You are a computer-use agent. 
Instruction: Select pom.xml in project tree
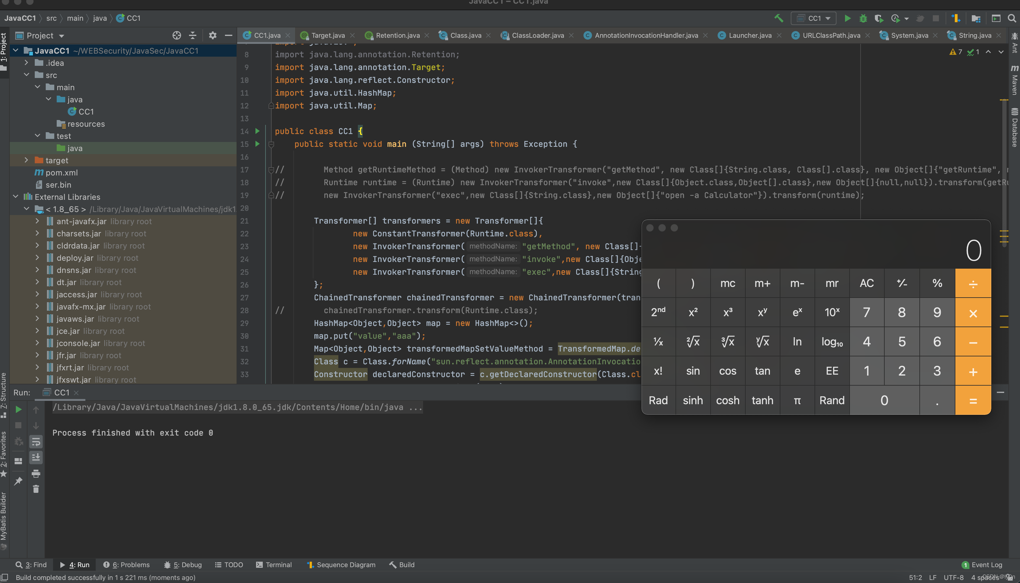coord(61,173)
